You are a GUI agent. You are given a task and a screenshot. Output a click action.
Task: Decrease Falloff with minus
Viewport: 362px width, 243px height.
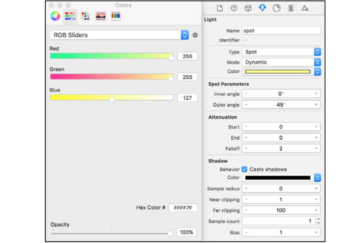point(246,148)
